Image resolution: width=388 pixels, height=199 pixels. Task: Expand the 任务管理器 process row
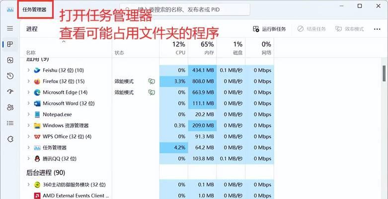tap(28, 148)
